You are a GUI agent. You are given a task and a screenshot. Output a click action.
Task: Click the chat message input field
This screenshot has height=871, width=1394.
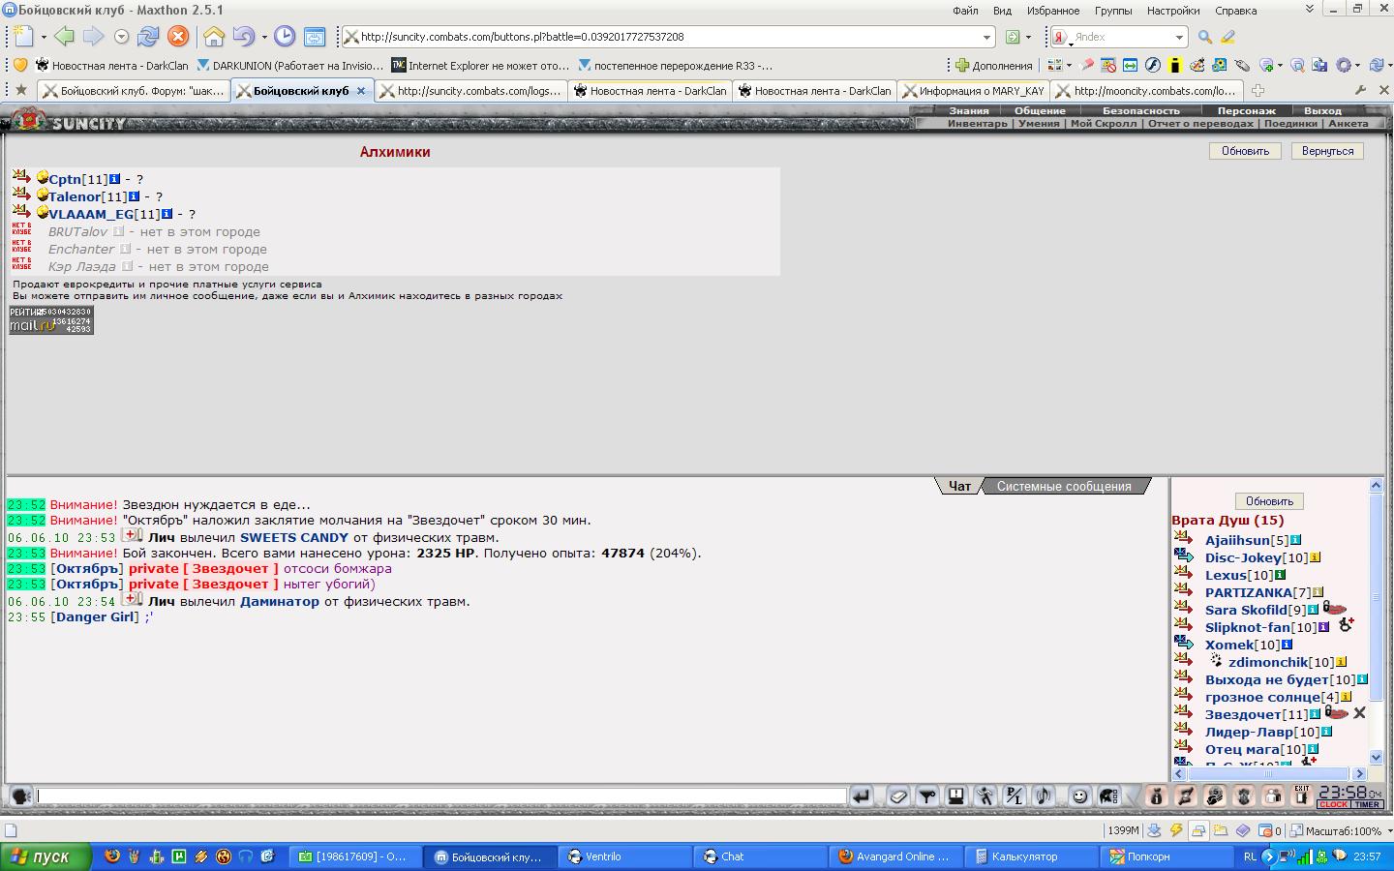[x=440, y=796]
